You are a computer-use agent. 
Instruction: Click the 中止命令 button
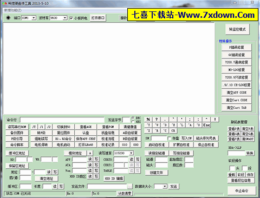tap(242, 190)
